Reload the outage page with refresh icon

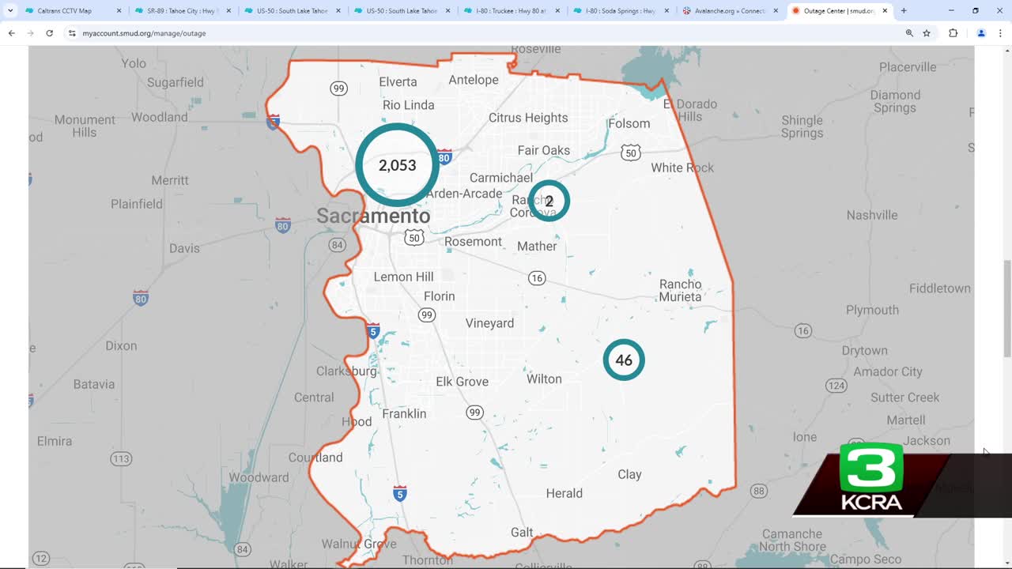point(50,33)
